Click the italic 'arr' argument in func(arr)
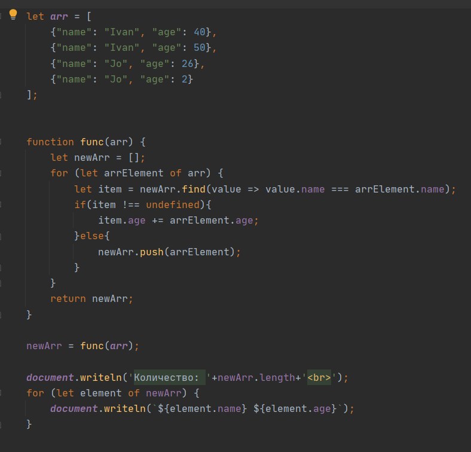The image size is (471, 452). [x=119, y=346]
